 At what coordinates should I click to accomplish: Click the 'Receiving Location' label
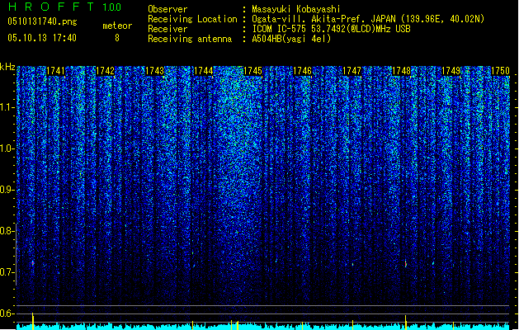192,19
